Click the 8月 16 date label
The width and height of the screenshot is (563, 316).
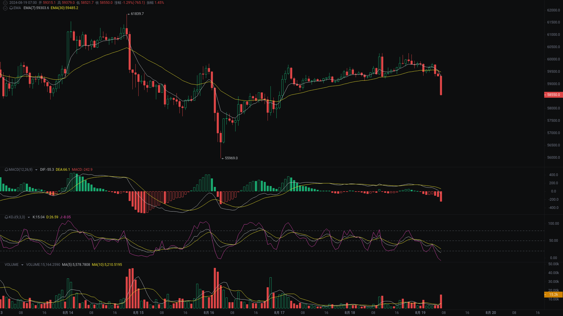click(x=209, y=313)
